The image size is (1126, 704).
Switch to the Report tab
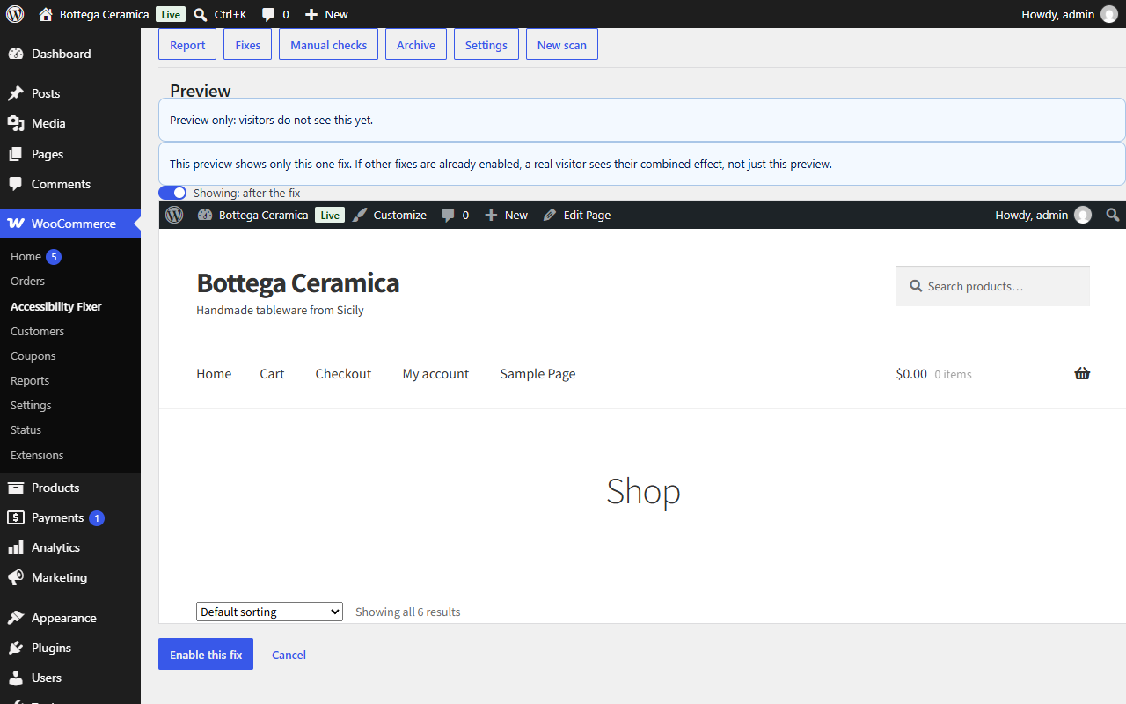tap(187, 45)
